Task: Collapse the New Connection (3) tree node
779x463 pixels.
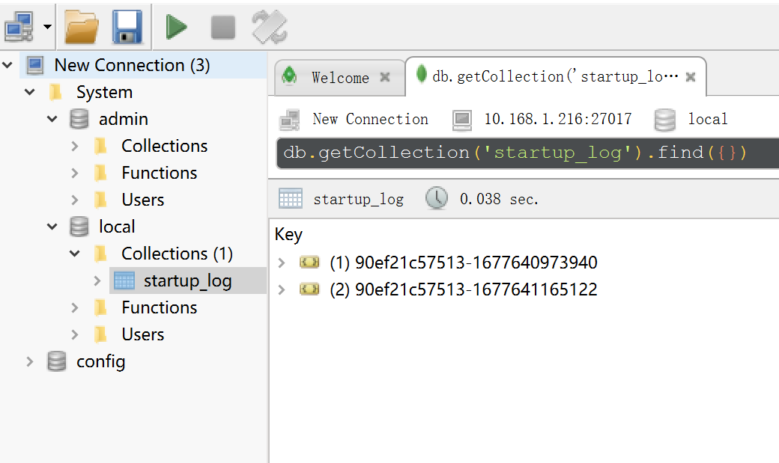Action: tap(7, 65)
